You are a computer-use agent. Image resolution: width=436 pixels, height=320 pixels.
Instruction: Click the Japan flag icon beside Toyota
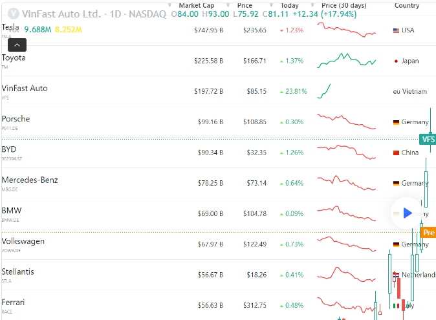[x=396, y=61]
